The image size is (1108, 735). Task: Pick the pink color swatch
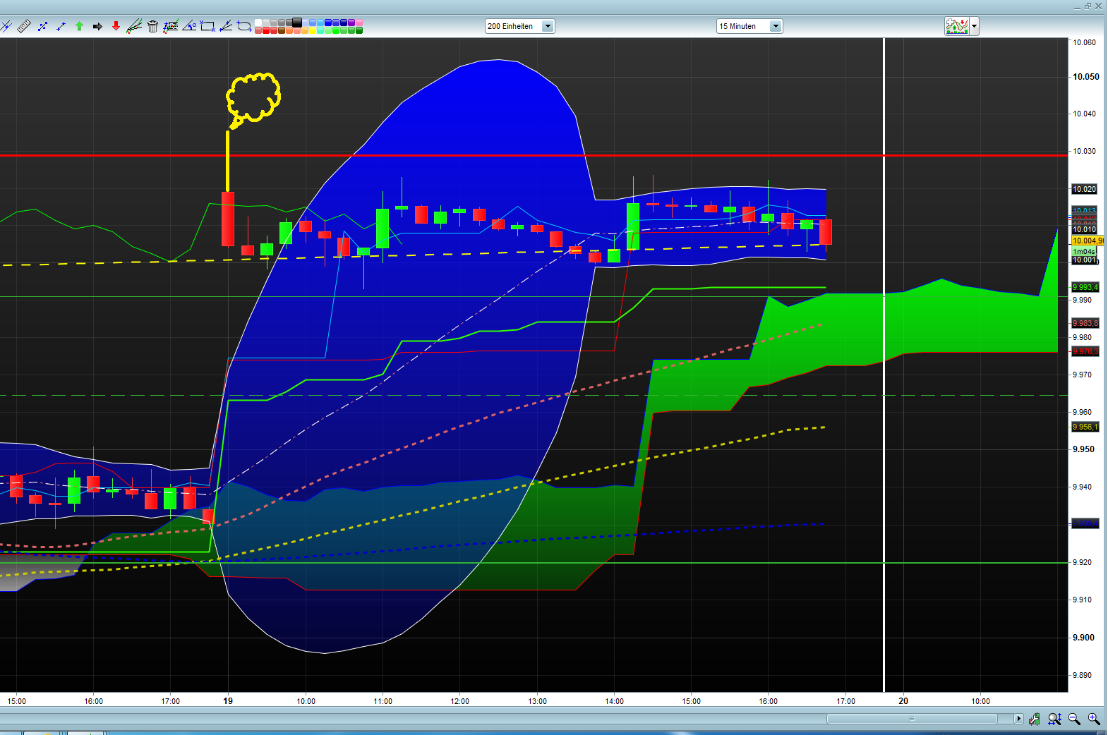[x=359, y=23]
